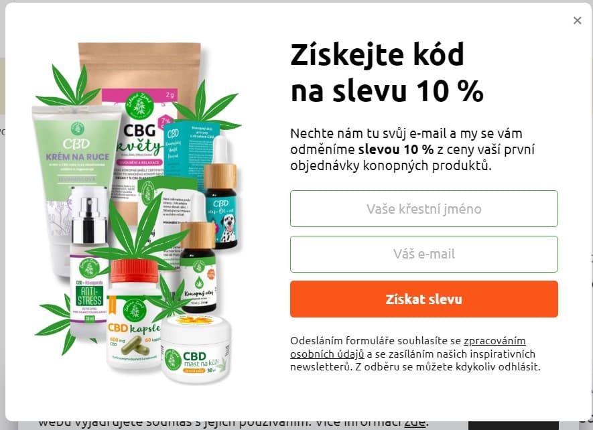Focus the 'Vaše křestní jméno' field
Viewport: 593px width, 430px height.
(x=424, y=209)
